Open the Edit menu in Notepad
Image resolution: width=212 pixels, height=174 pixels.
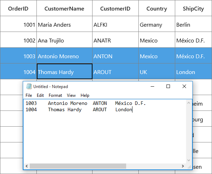point(40,95)
